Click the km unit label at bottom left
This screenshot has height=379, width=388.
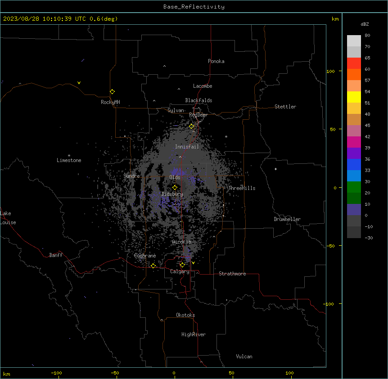7,374
